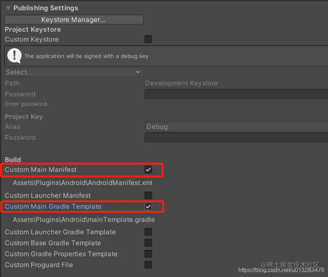Click the Custom Launcher Manifest label

48,195
